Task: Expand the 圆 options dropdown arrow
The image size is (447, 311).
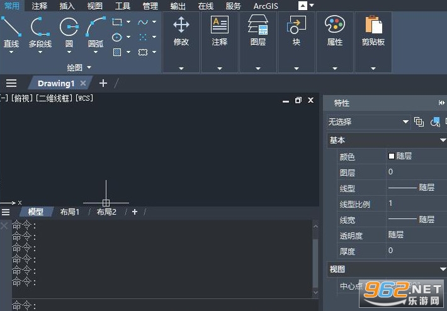Action: (x=69, y=52)
